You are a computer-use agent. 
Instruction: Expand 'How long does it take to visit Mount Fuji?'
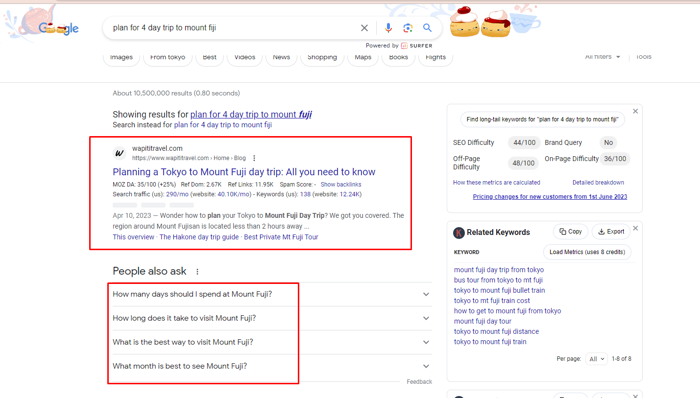(272, 318)
